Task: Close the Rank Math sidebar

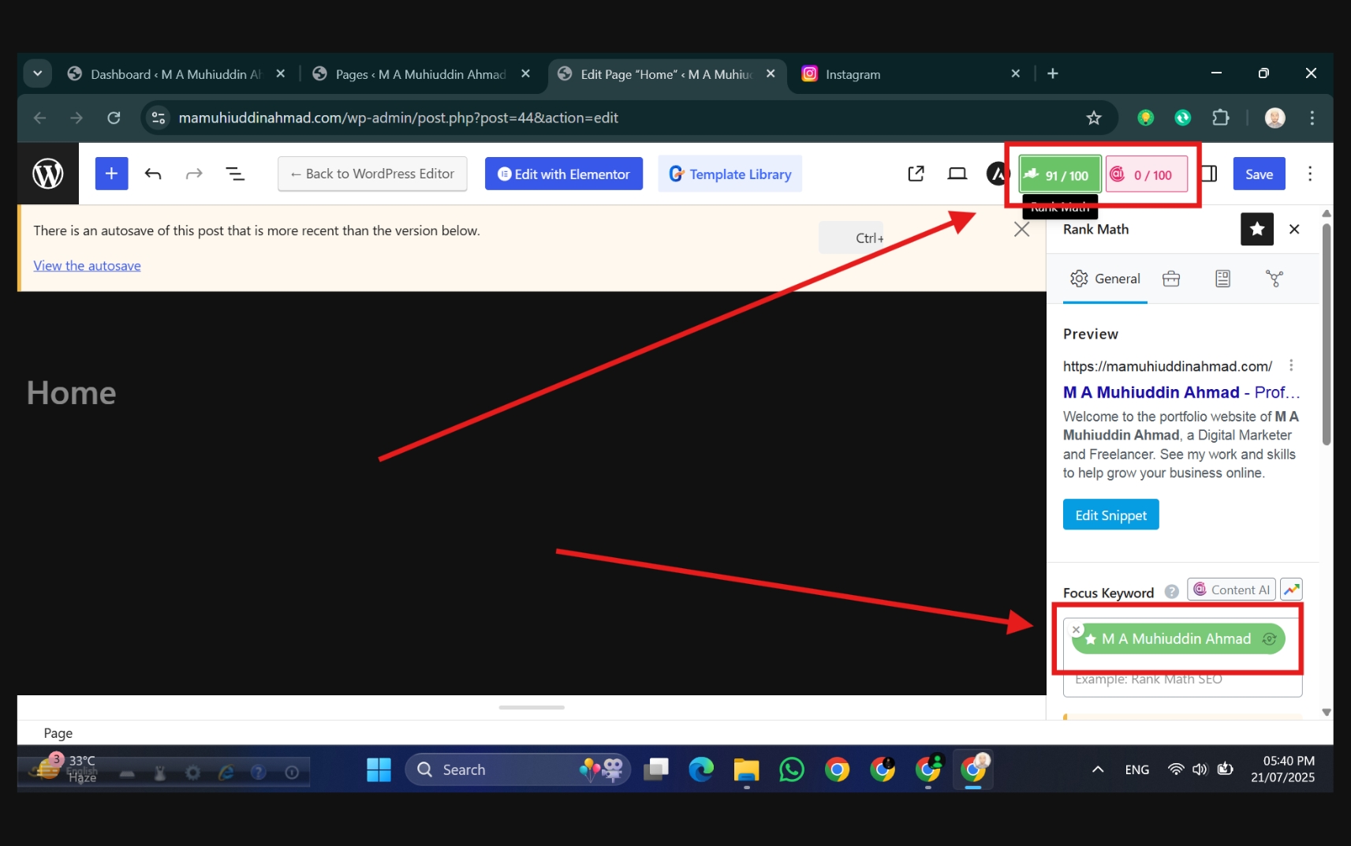Action: 1294,229
